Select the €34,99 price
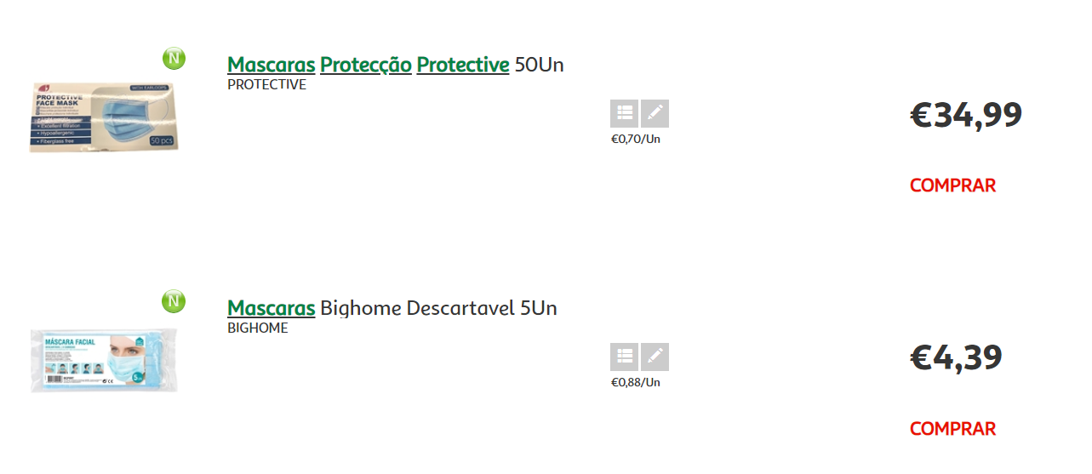The width and height of the screenshot is (1092, 474). [x=966, y=115]
